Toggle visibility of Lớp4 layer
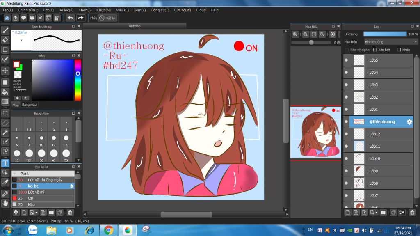420x236 pixels. pos(346,72)
